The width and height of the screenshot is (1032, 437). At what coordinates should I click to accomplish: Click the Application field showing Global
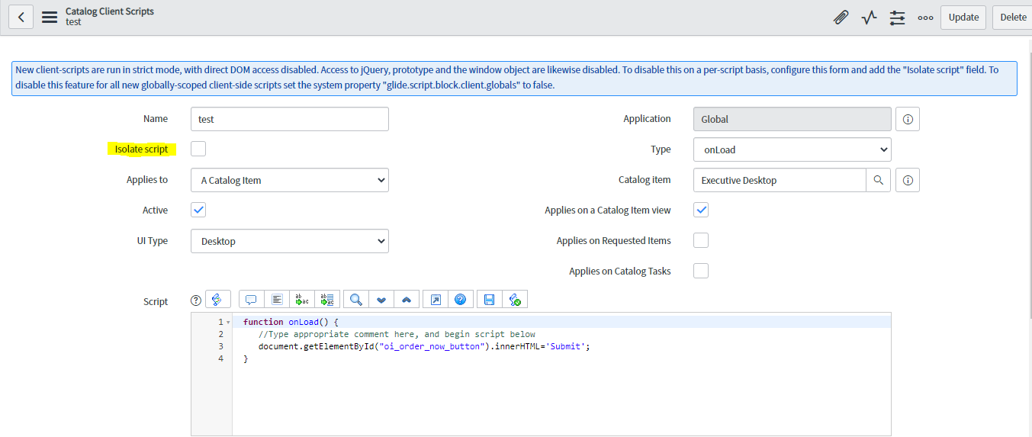pyautogui.click(x=792, y=119)
